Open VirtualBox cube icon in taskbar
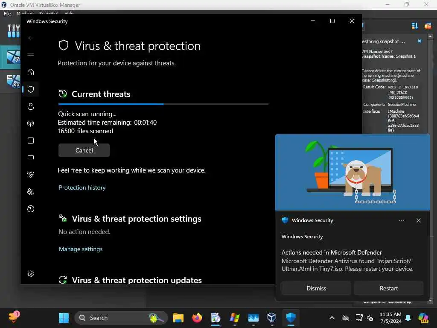This screenshot has width=437, height=328. (x=271, y=318)
